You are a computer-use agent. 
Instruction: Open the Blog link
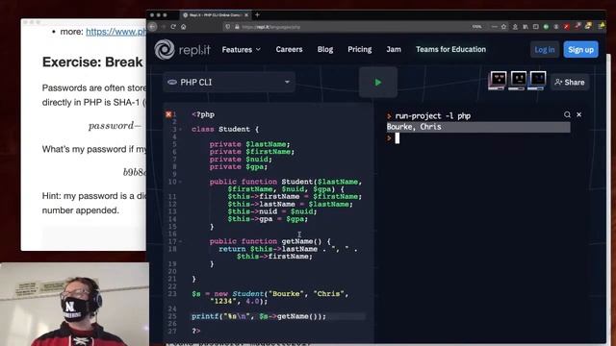click(325, 49)
